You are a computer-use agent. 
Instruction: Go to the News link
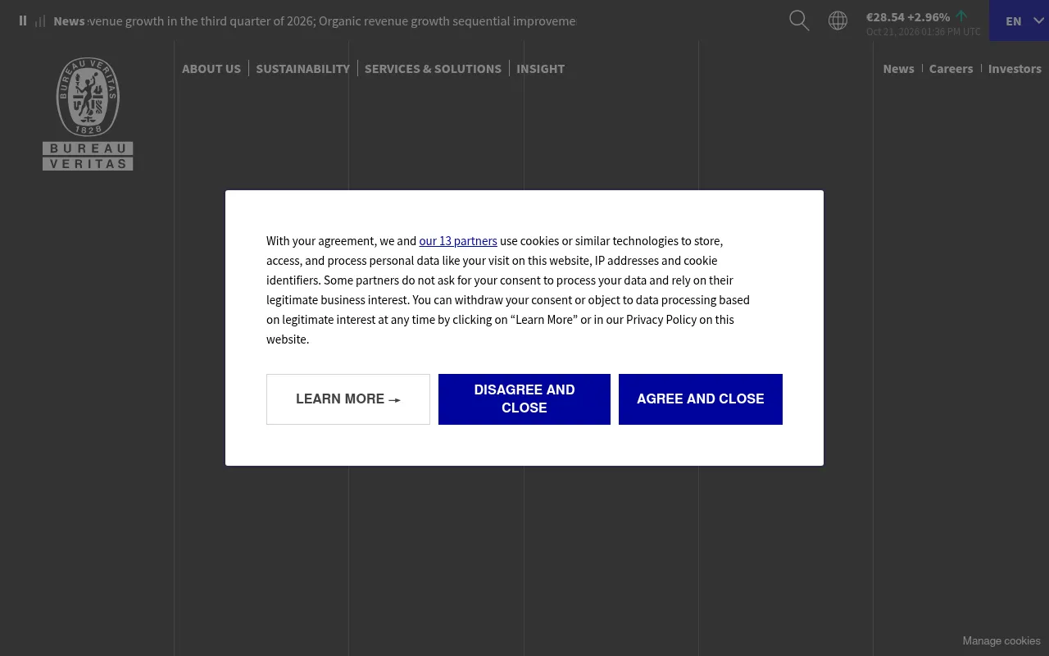tap(898, 68)
